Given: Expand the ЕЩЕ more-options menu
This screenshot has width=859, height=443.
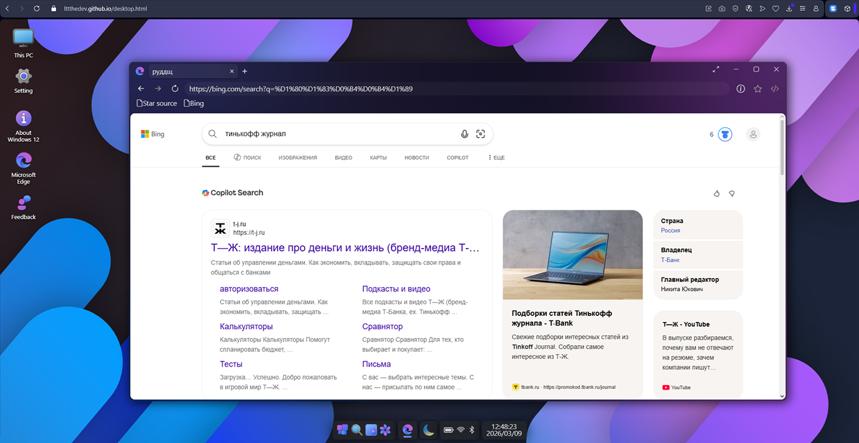Looking at the screenshot, I should click(x=496, y=158).
